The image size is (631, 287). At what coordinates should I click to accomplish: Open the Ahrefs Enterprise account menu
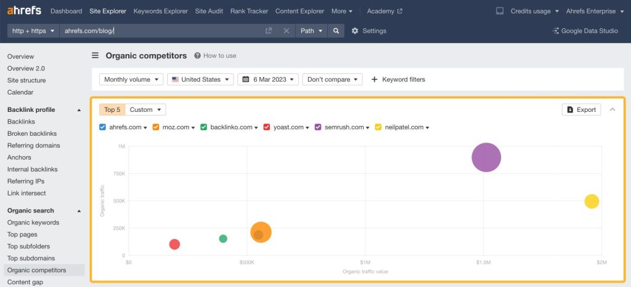(x=595, y=11)
